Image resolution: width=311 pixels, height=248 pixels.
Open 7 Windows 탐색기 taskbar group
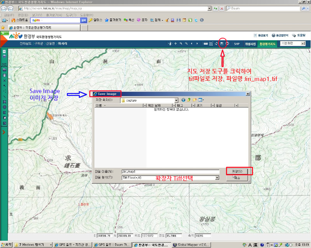[x=33, y=245]
